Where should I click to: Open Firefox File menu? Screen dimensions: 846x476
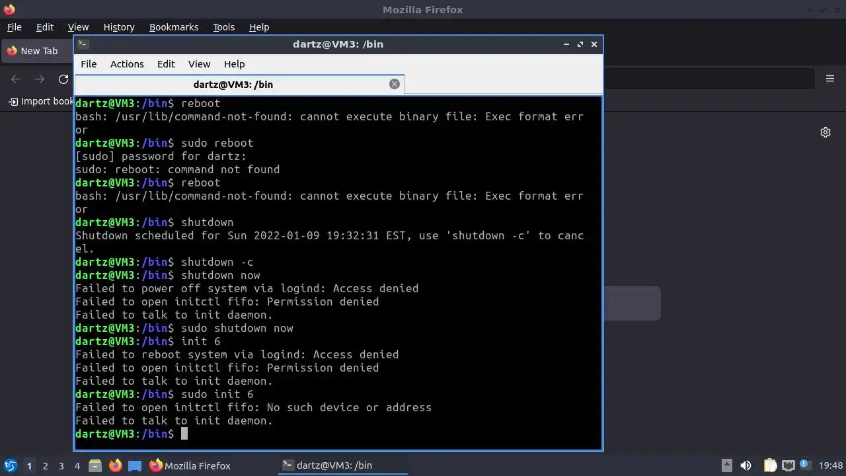(x=14, y=27)
